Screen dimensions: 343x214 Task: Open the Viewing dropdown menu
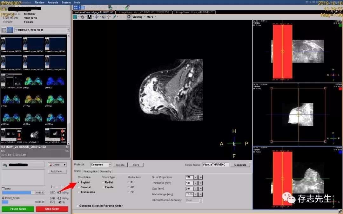[137, 17]
